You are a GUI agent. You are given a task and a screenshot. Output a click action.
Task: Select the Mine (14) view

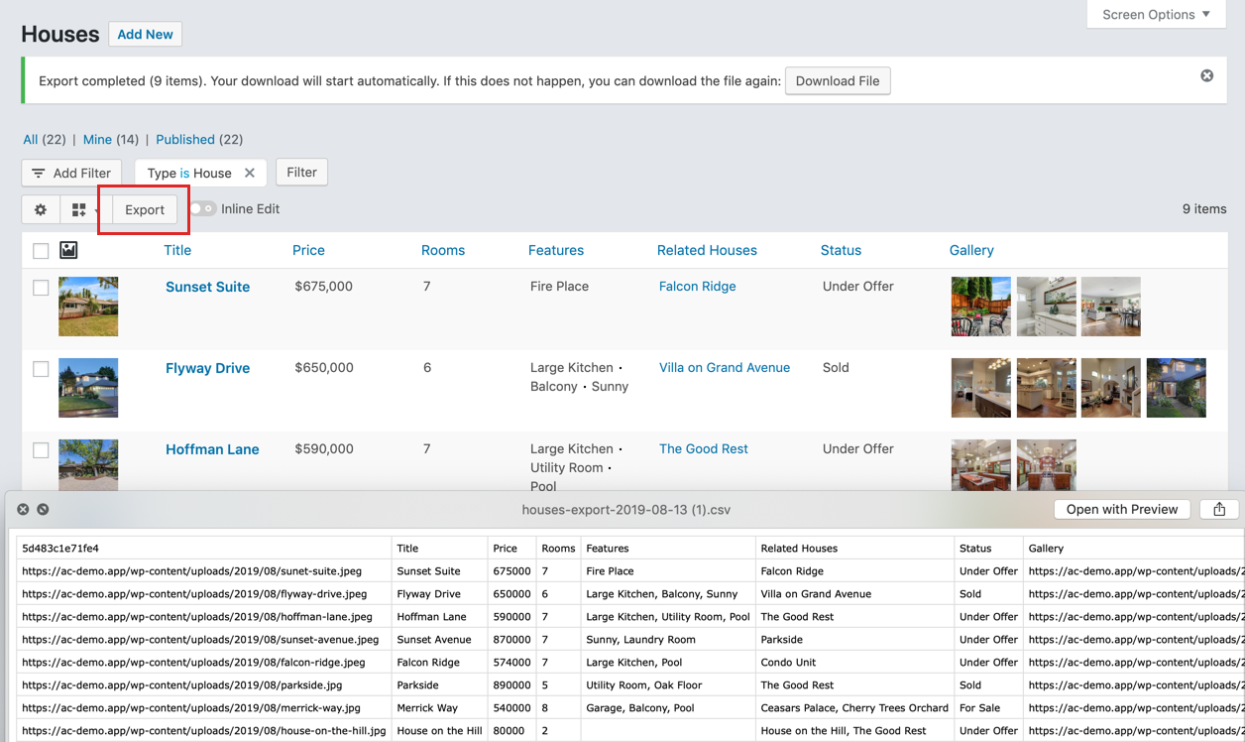[x=111, y=140]
